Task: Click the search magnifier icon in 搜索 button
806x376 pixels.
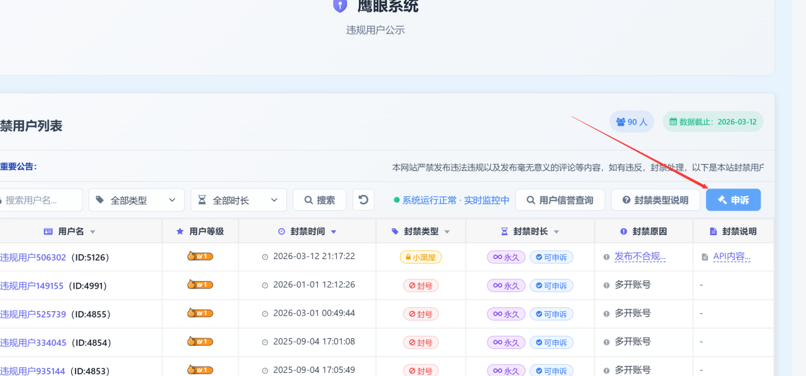Action: point(307,199)
